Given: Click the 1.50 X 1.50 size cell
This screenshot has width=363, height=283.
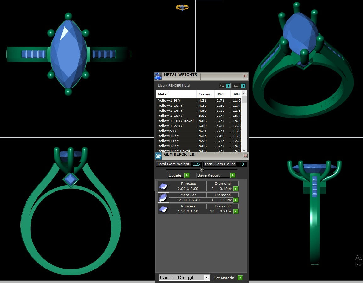Looking at the screenshot, I should tap(188, 211).
